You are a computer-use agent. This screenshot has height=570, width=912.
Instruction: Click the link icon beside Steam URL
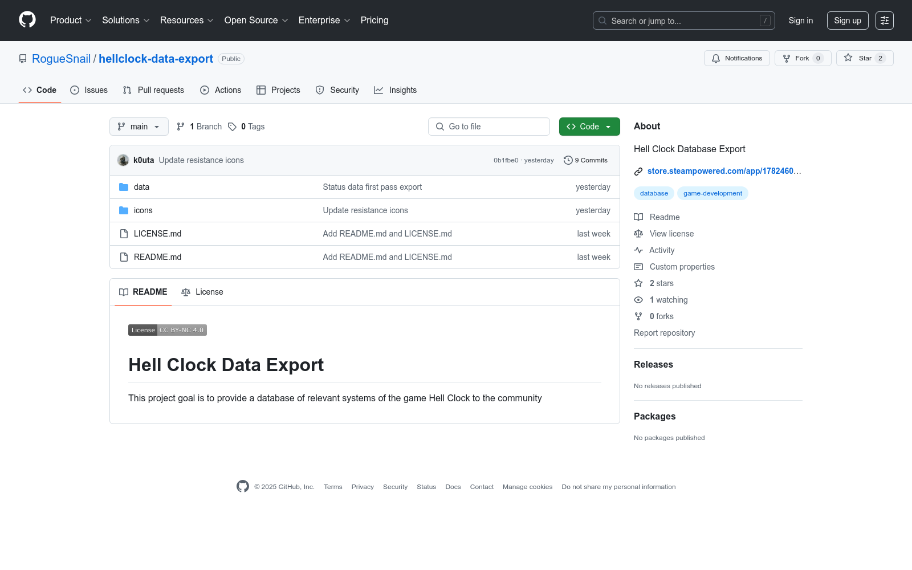(638, 172)
